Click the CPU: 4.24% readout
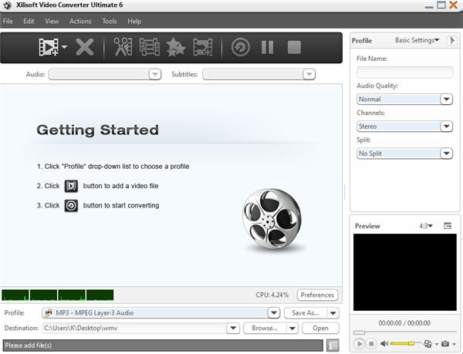The height and width of the screenshot is (354, 463). [272, 295]
